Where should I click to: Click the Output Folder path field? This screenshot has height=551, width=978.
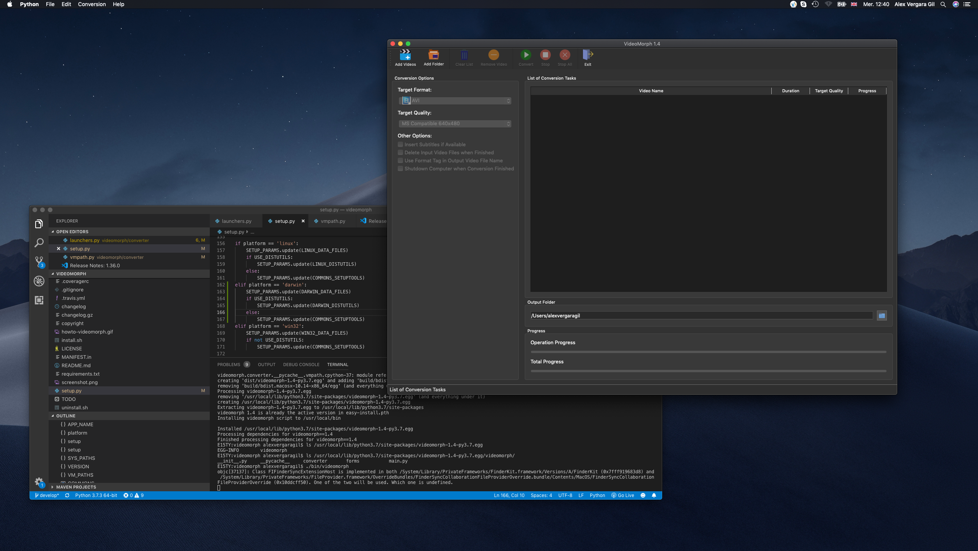700,316
